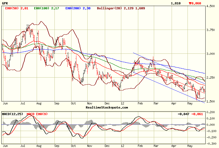Select Oct on the MACD panel axis
This screenshot has width=219, height=148.
[73, 146]
